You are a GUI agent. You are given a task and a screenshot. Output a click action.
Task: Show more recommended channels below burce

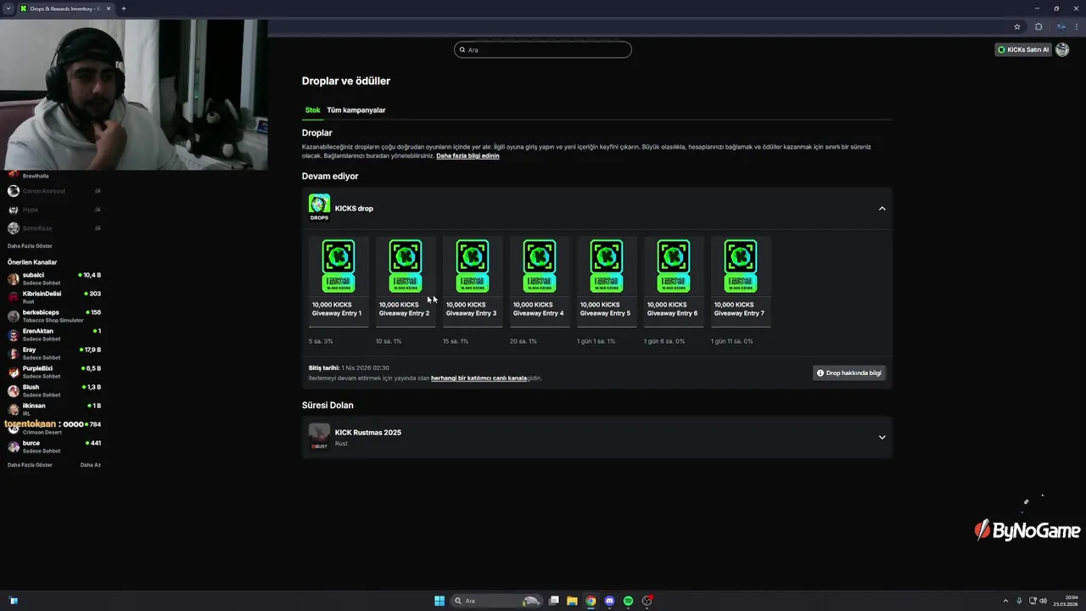[x=30, y=465]
